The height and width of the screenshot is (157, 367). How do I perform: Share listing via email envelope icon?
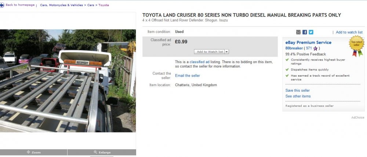[x=298, y=32]
